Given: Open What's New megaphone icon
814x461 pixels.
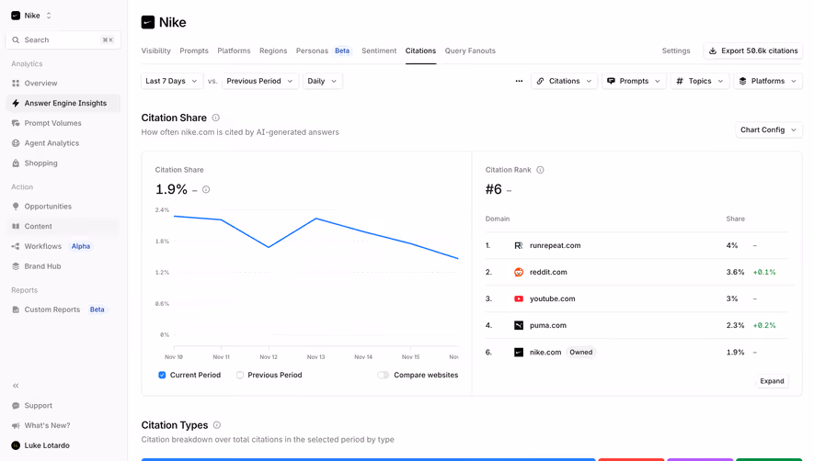Looking at the screenshot, I should point(16,425).
